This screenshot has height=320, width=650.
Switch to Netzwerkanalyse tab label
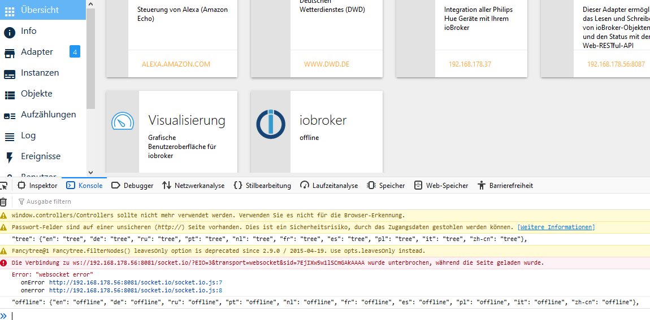(200, 186)
